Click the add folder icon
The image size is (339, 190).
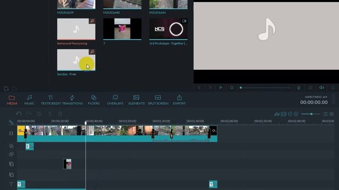pyautogui.click(x=14, y=89)
